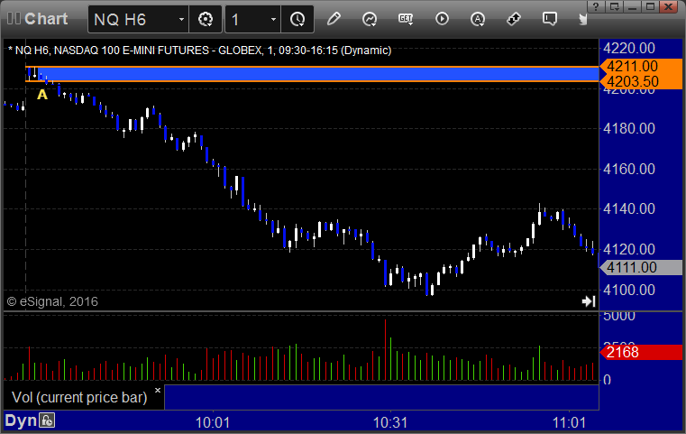Open the GET studies menu icon
This screenshot has width=686, height=434.
point(406,19)
